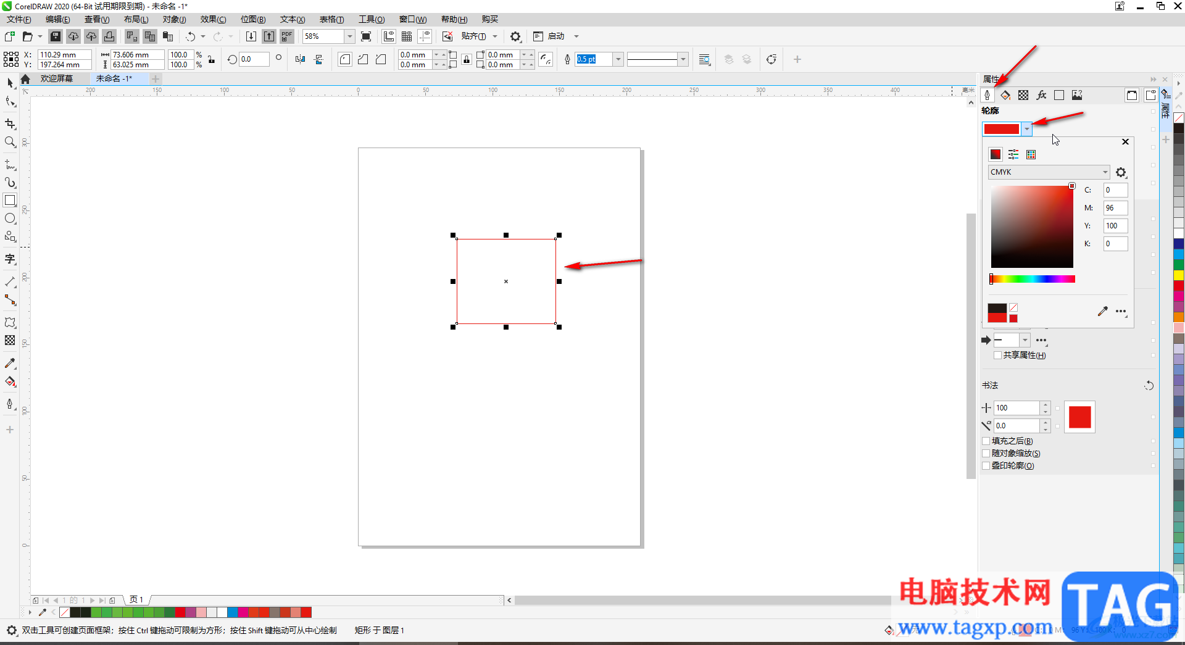This screenshot has height=645, width=1185.
Task: Toggle show grid button
Action: click(x=407, y=36)
